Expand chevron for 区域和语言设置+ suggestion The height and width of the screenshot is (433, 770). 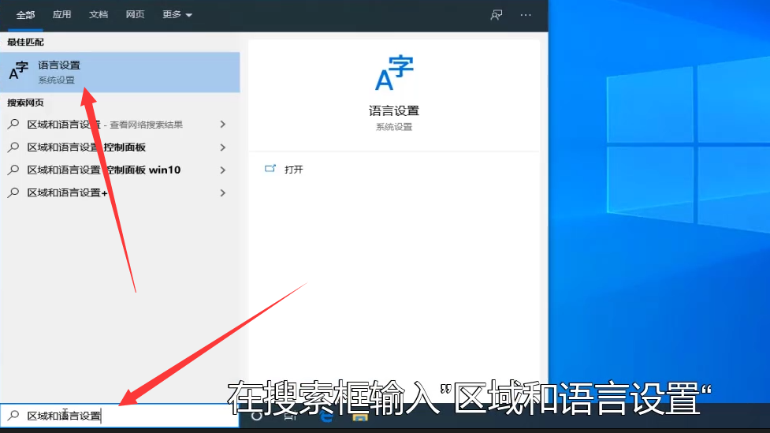[223, 192]
